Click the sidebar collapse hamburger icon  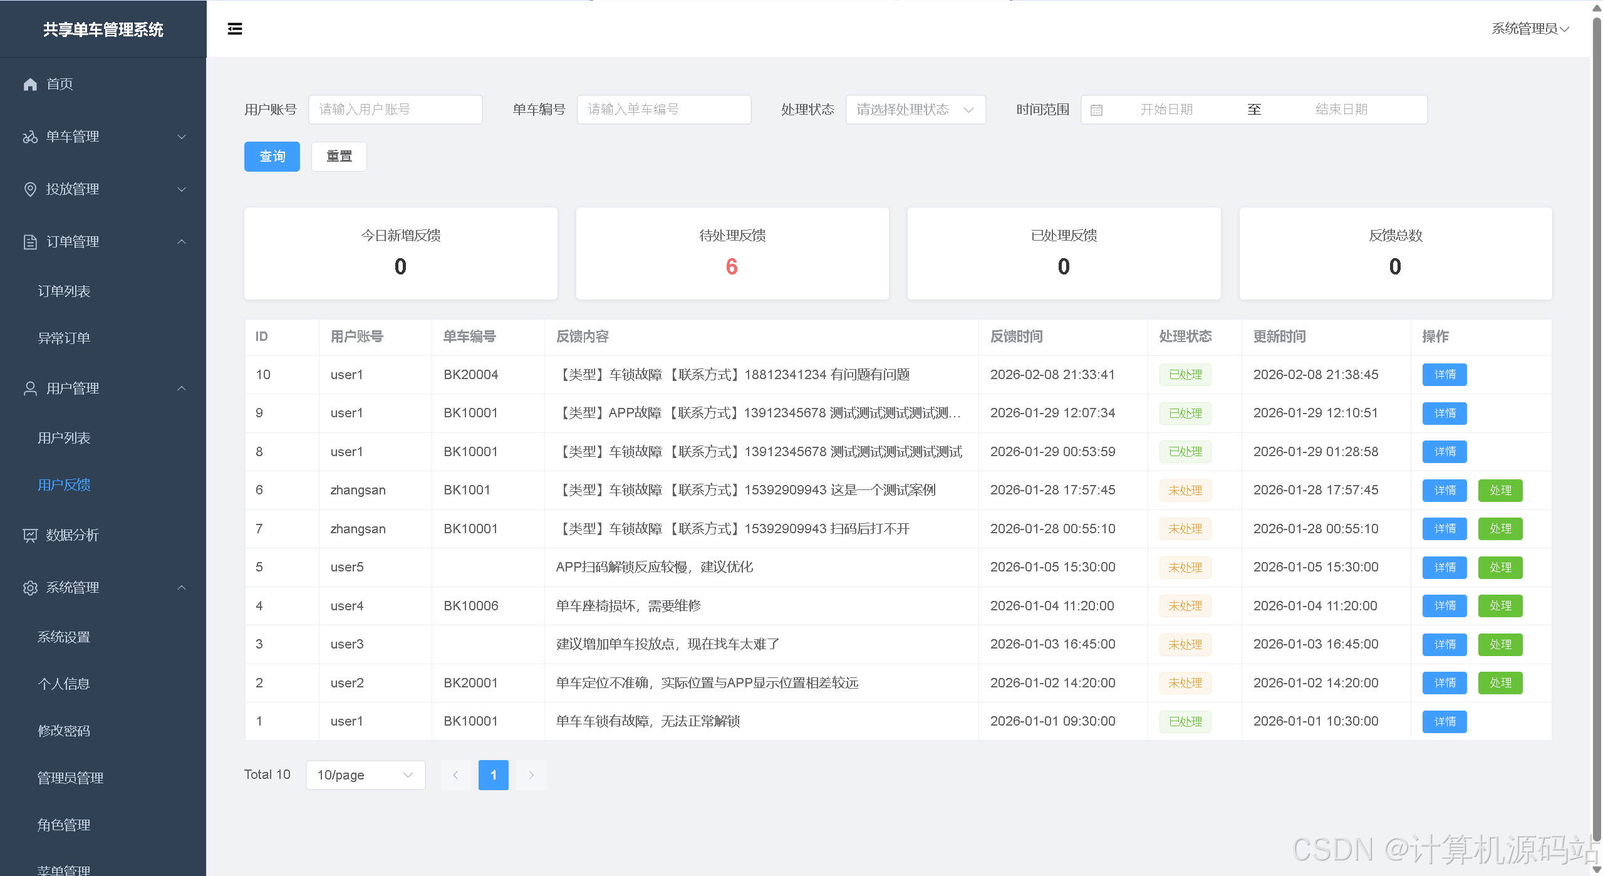234,29
